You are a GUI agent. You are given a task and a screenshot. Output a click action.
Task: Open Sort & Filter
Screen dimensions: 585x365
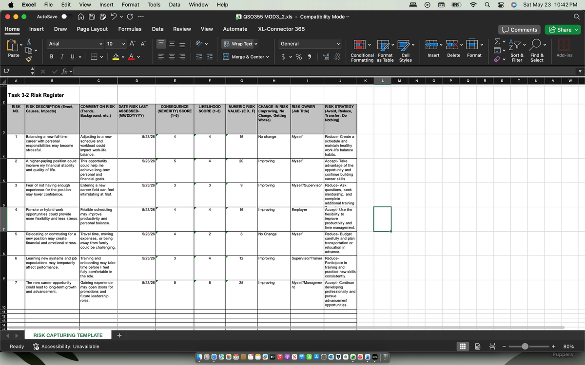click(517, 50)
